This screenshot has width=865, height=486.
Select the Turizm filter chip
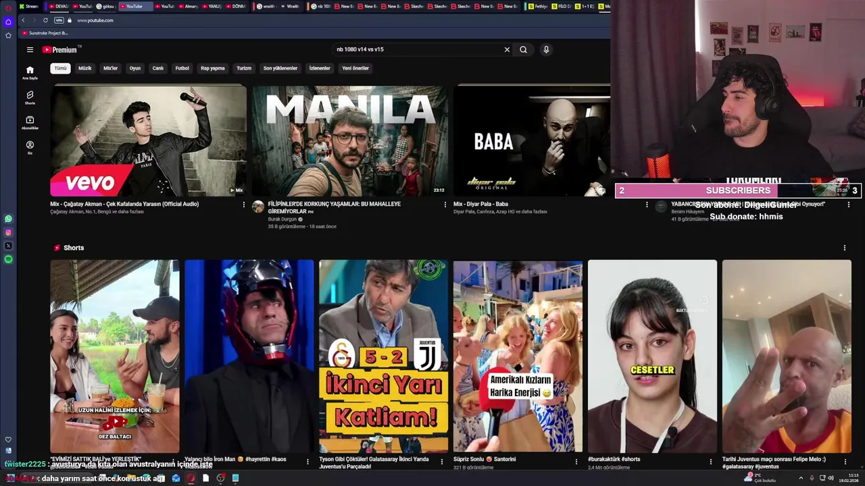point(244,68)
